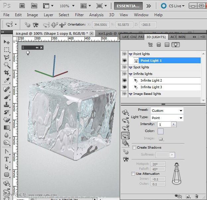Create a new light from panel bottom

[x=188, y=196]
